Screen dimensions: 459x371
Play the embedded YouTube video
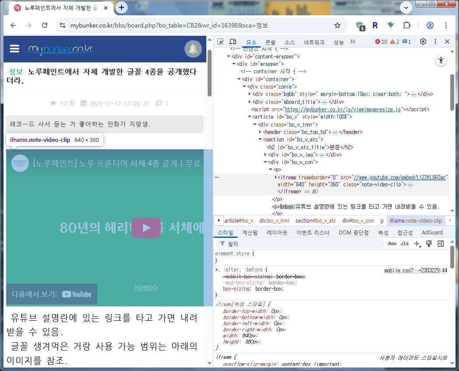click(x=146, y=227)
